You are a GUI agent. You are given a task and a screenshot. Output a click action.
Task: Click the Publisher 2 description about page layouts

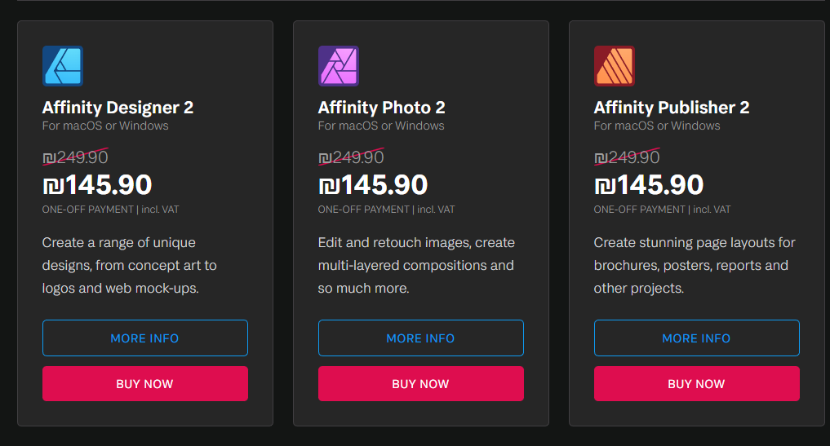point(694,265)
